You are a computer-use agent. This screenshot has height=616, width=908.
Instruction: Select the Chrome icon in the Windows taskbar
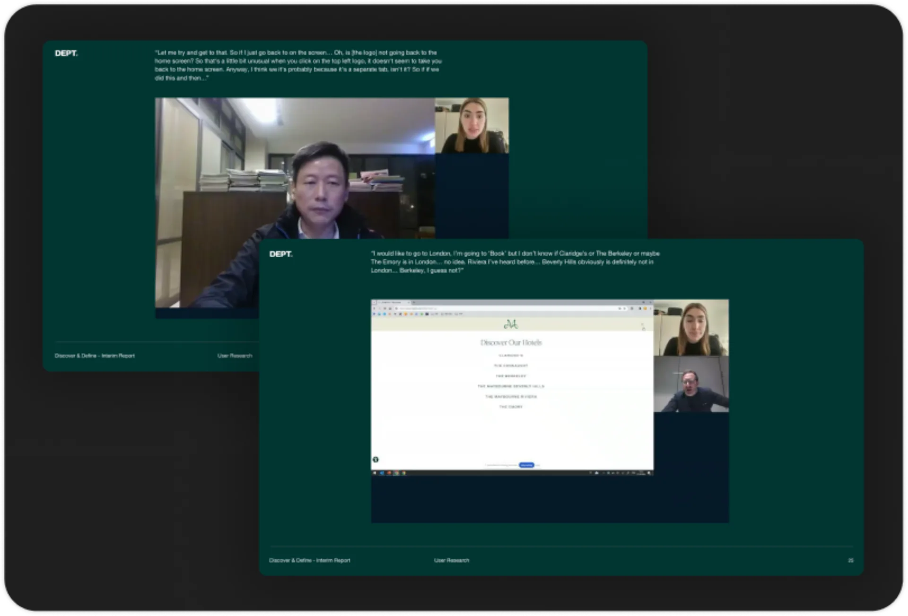coord(396,473)
